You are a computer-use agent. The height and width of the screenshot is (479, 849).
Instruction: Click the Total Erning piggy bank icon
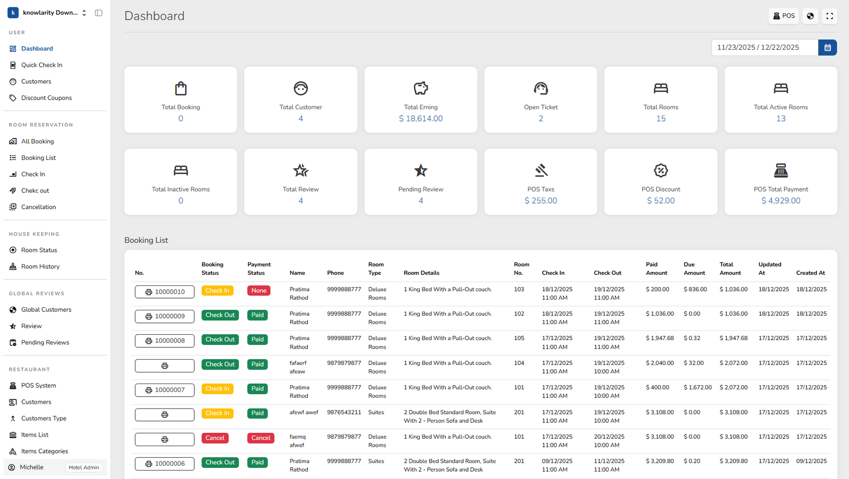click(421, 88)
